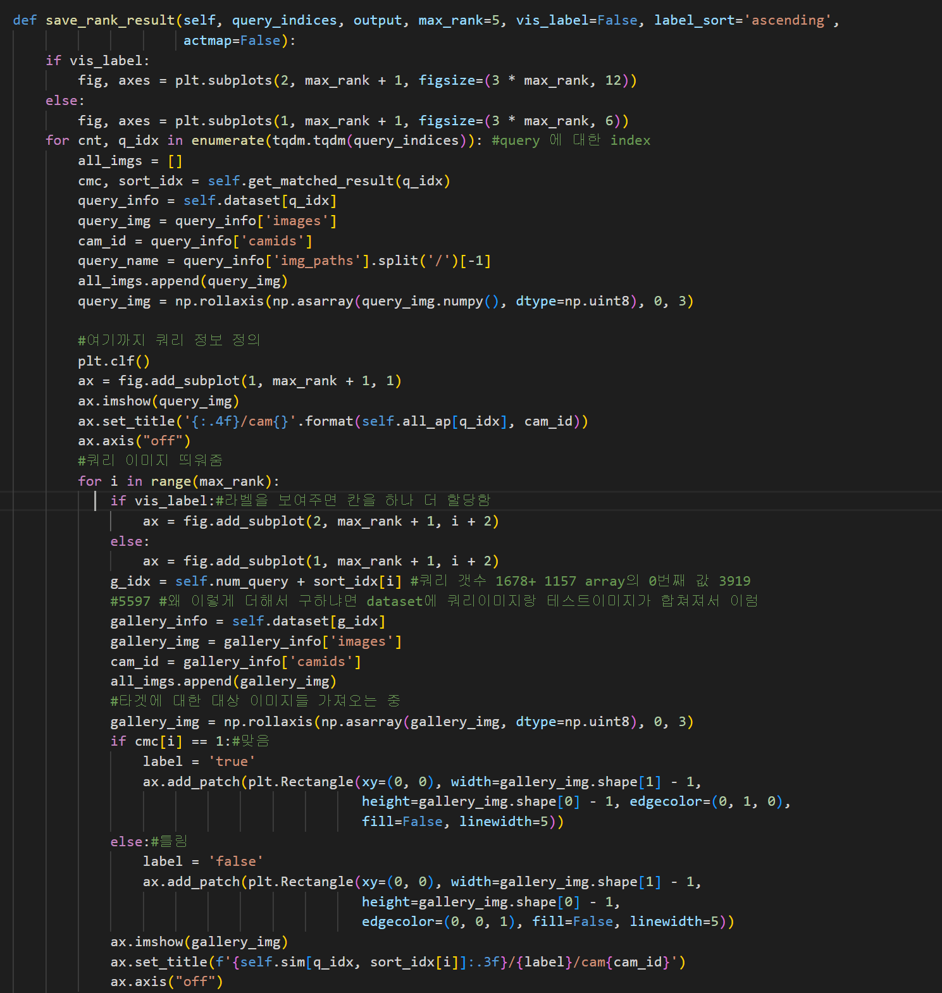
Task: Click the label = 'true' assignment
Action: [199, 762]
